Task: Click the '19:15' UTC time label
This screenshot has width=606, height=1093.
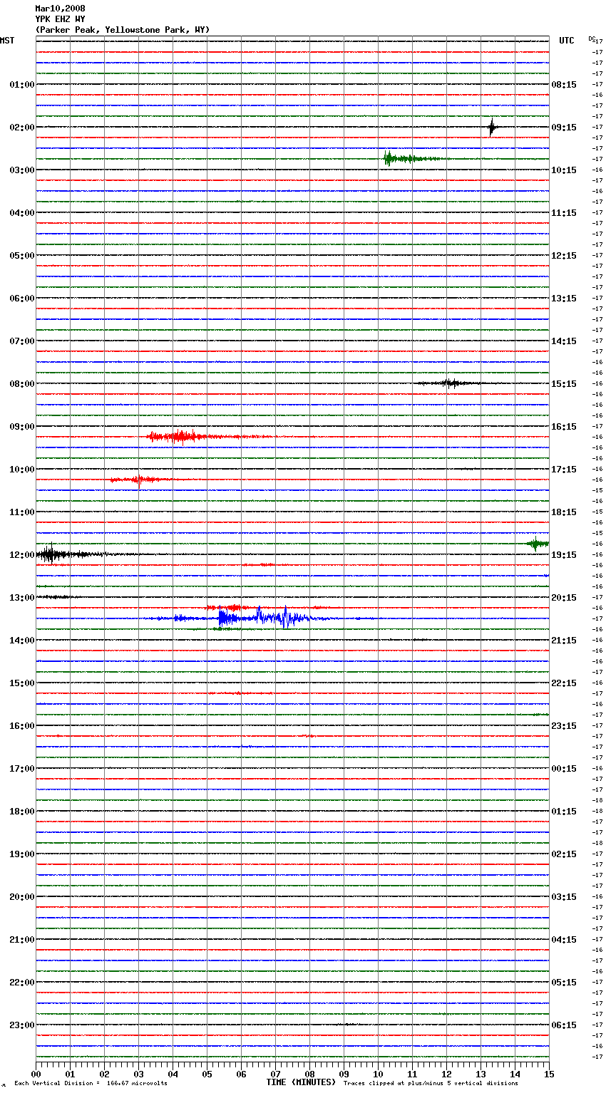Action: [564, 555]
